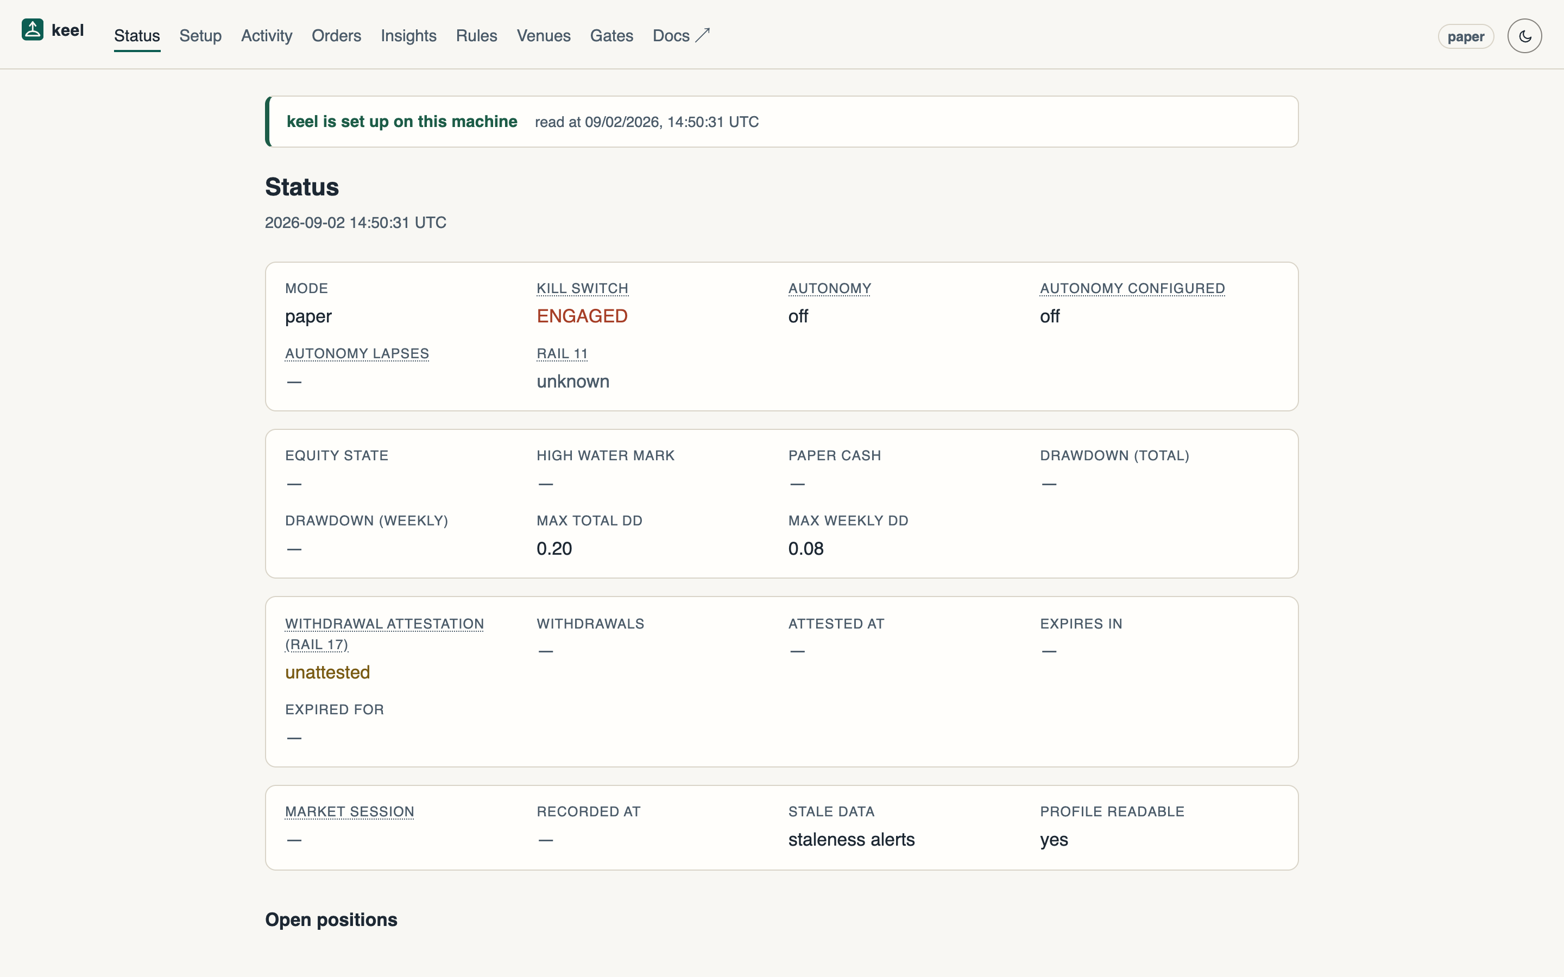Screen dimensions: 1564x977
Task: Open the Venues tab
Action: tap(544, 35)
